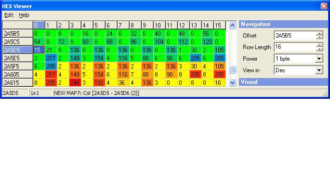Select cell 36 in row 2A615
Image resolution: width=330 pixels, height=185 pixels.
tap(123, 83)
